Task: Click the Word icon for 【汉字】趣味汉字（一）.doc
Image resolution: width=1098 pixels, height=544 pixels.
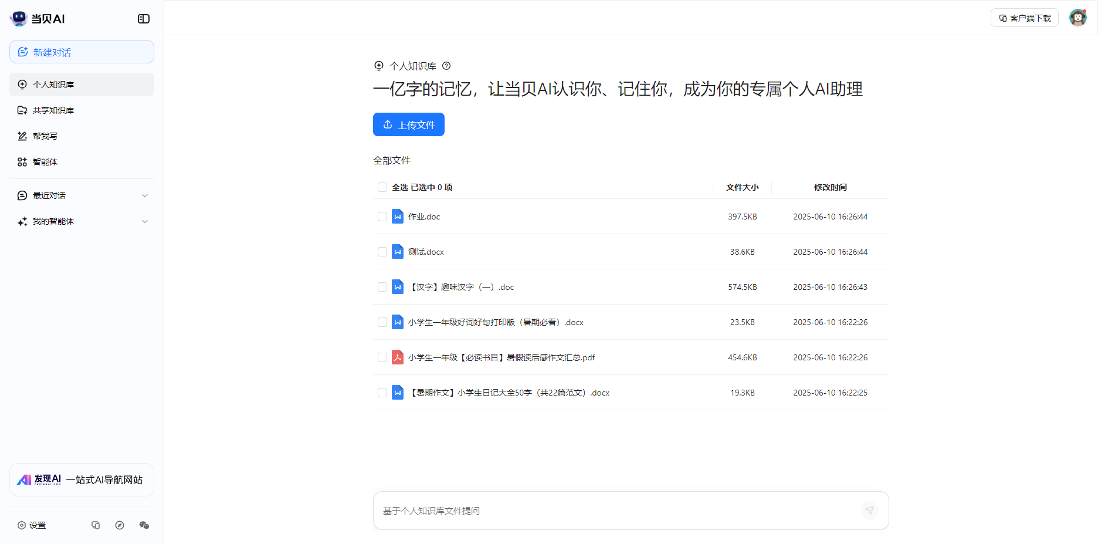Action: [398, 287]
